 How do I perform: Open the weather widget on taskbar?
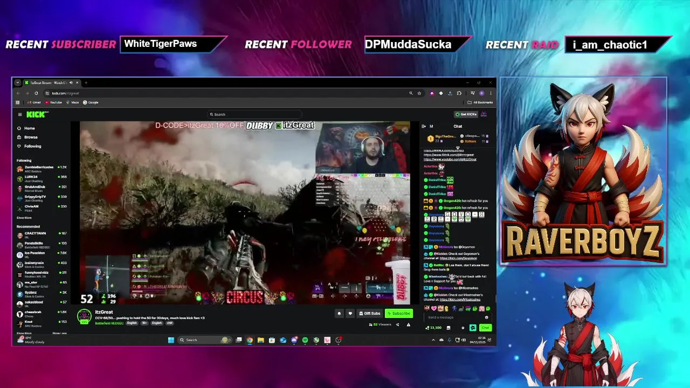click(x=31, y=340)
